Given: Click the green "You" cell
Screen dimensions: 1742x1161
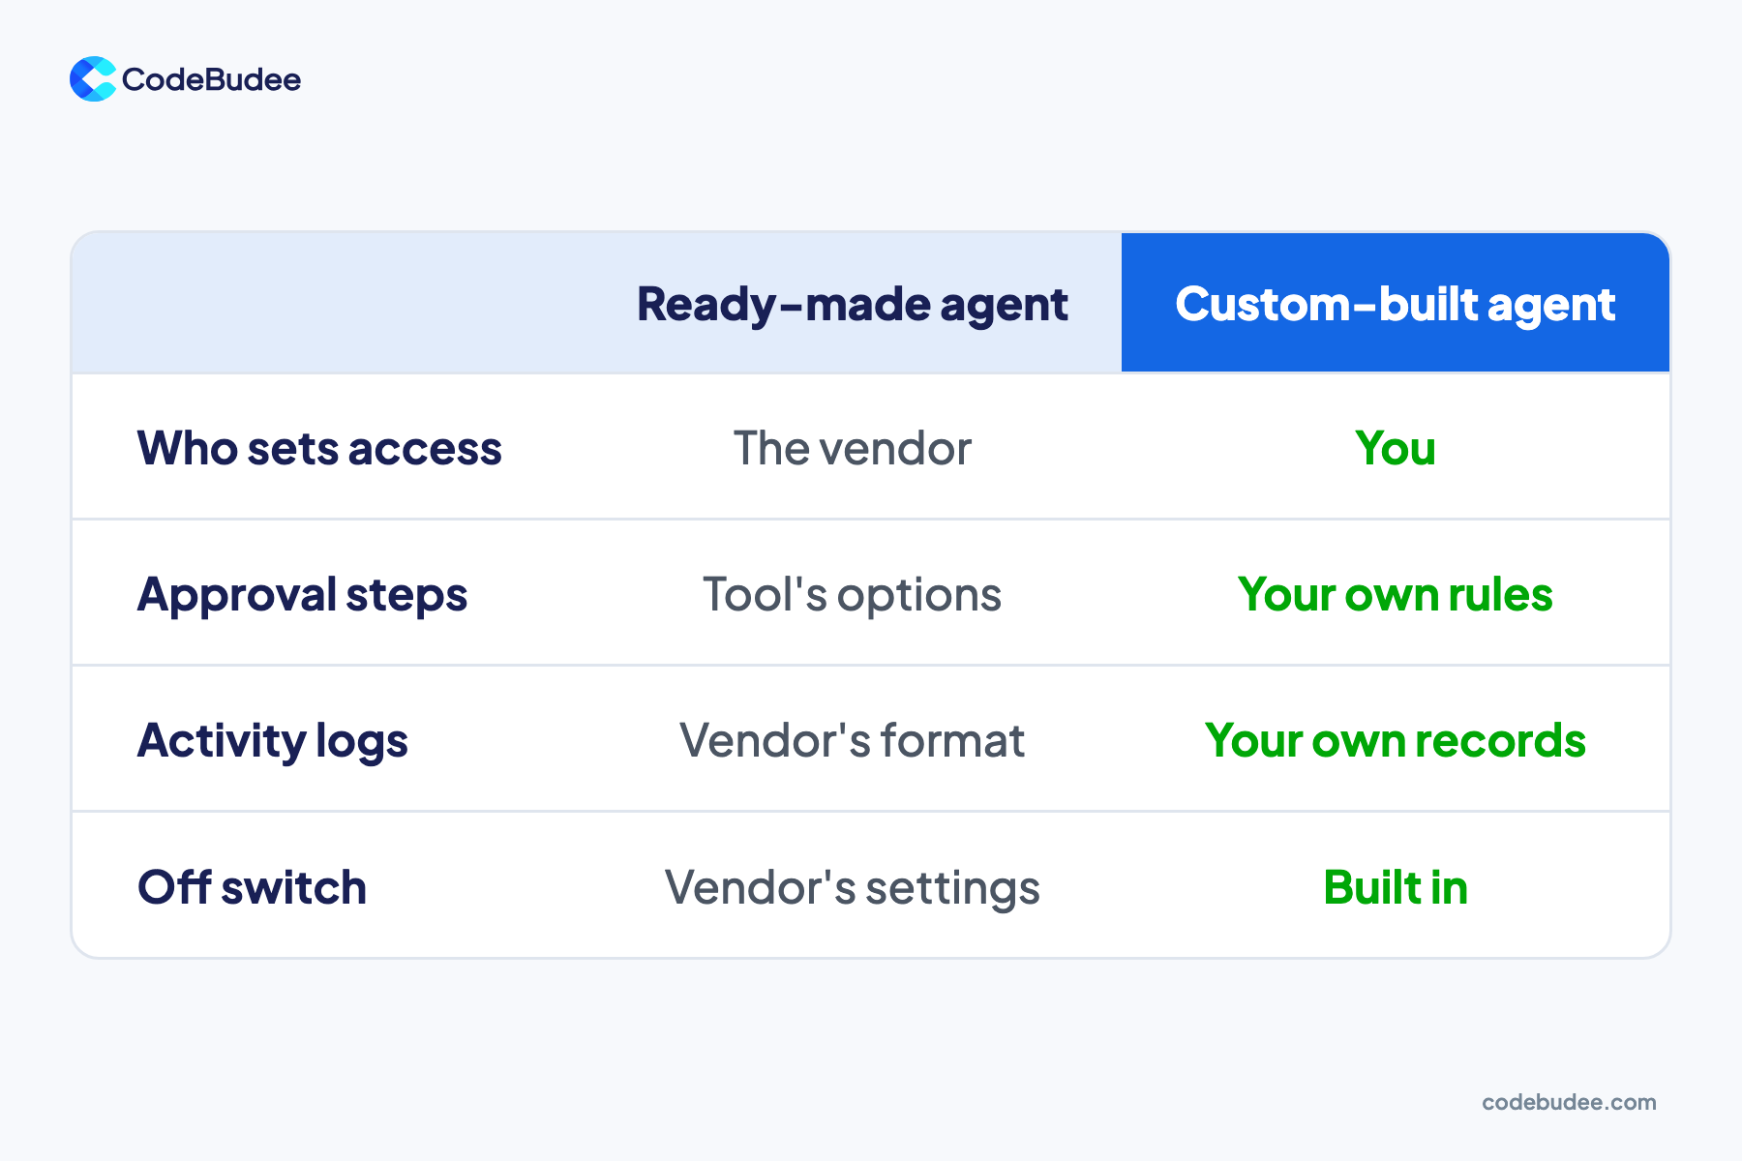Looking at the screenshot, I should pyautogui.click(x=1396, y=448).
